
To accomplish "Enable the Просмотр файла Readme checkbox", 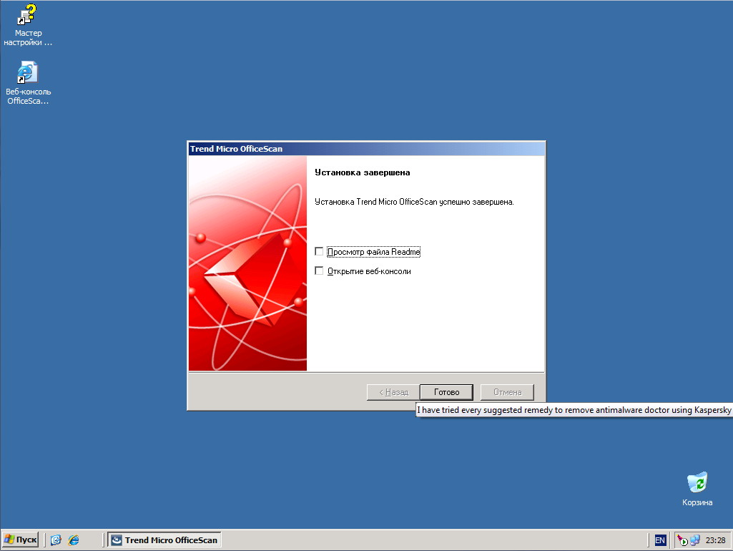I will (x=319, y=252).
